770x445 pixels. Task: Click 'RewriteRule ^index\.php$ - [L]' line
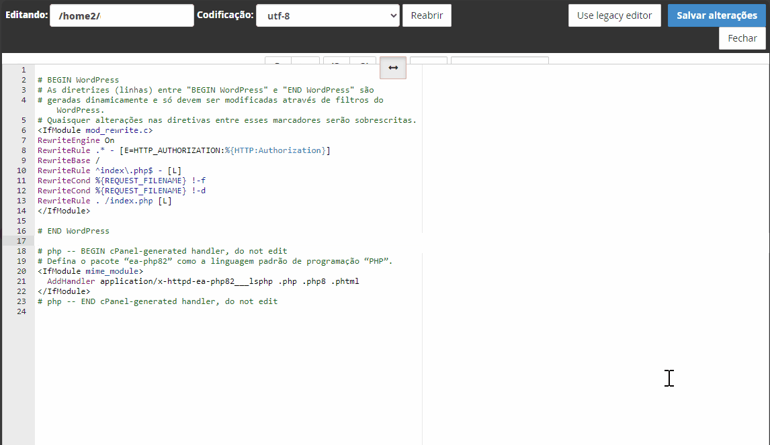110,170
